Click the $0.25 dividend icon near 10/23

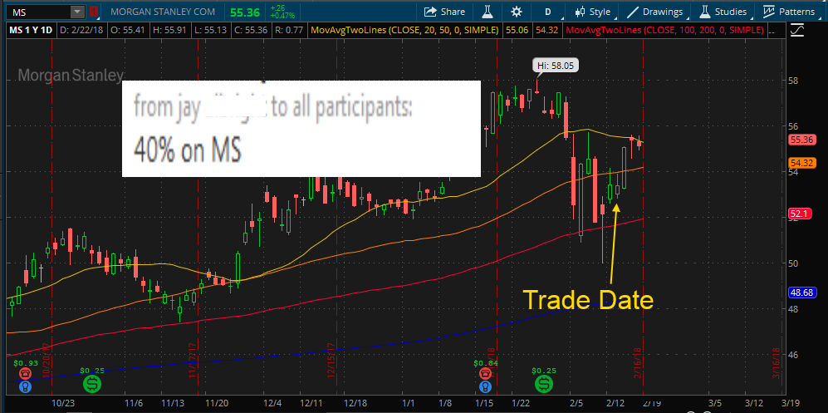[x=93, y=383]
